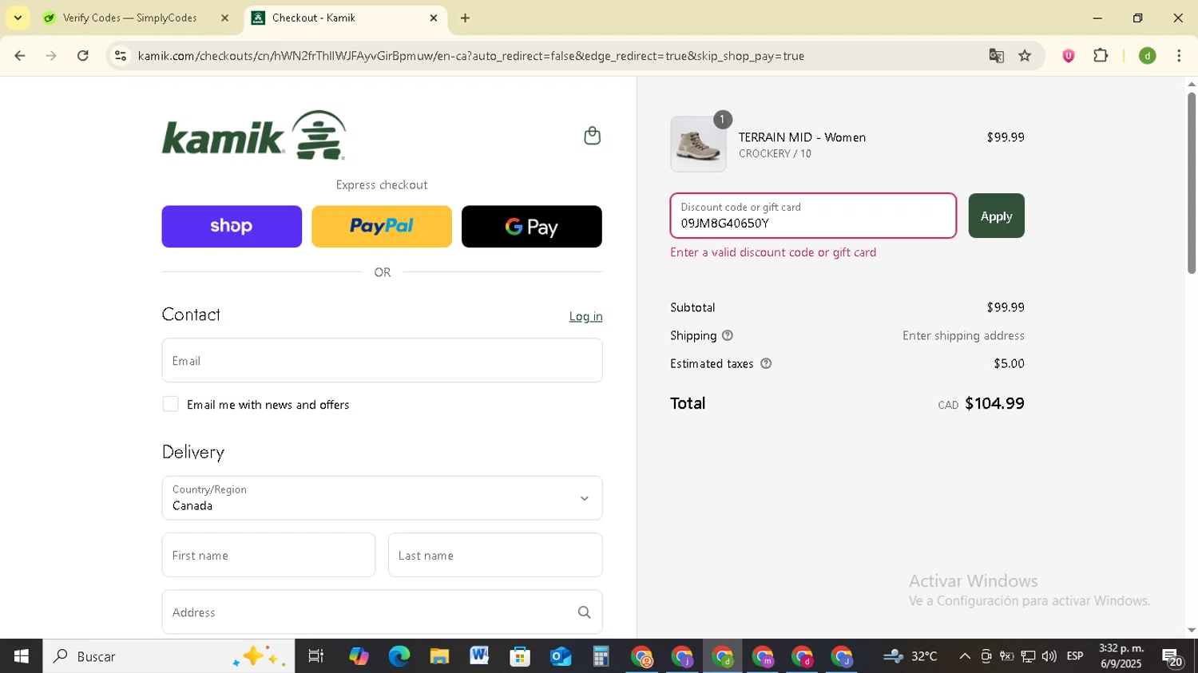Focus the First name field
This screenshot has height=673, width=1198.
pyautogui.click(x=268, y=555)
